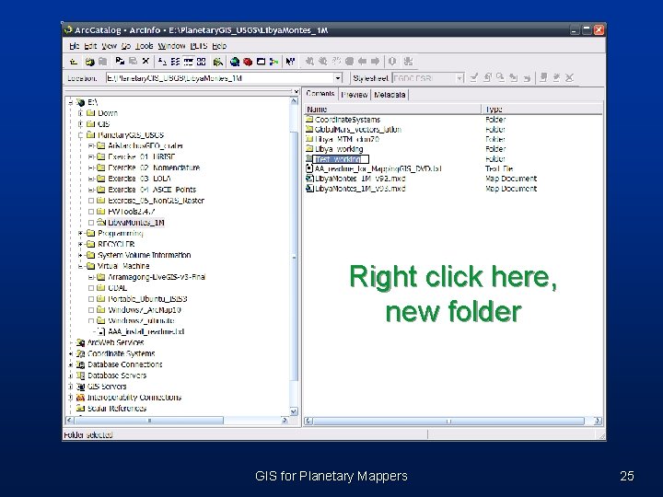Click the Location path input field
This screenshot has width=663, height=497.
click(x=220, y=78)
